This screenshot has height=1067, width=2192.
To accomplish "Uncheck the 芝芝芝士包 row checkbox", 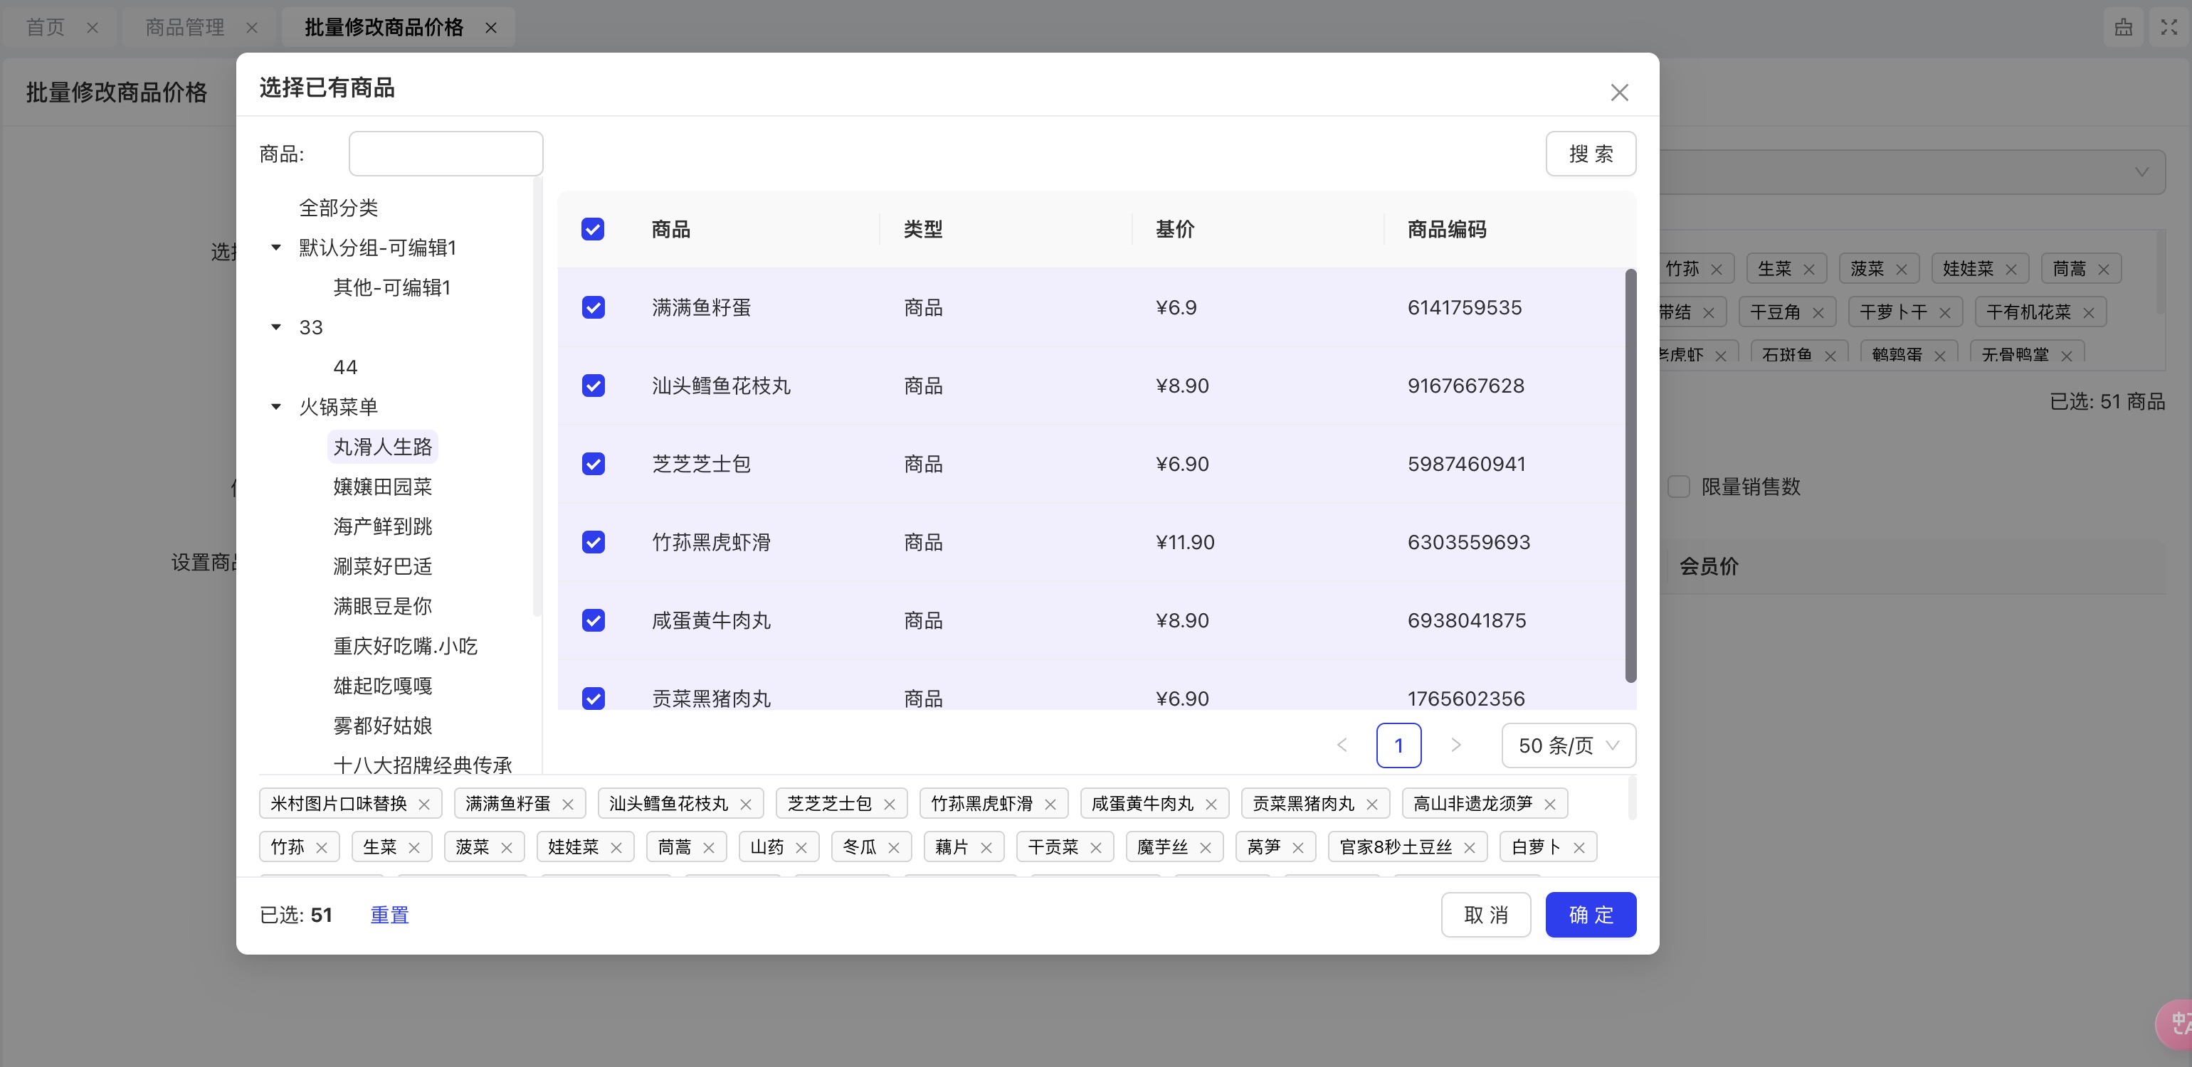I will (x=593, y=465).
